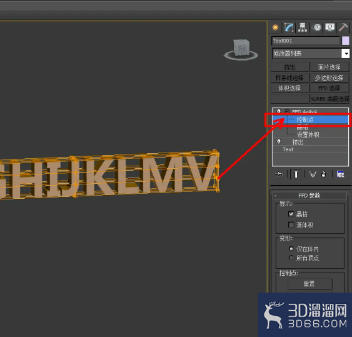352x337 pixels.
Task: Collapse the FFD 参数 rollout
Action: pos(309,196)
